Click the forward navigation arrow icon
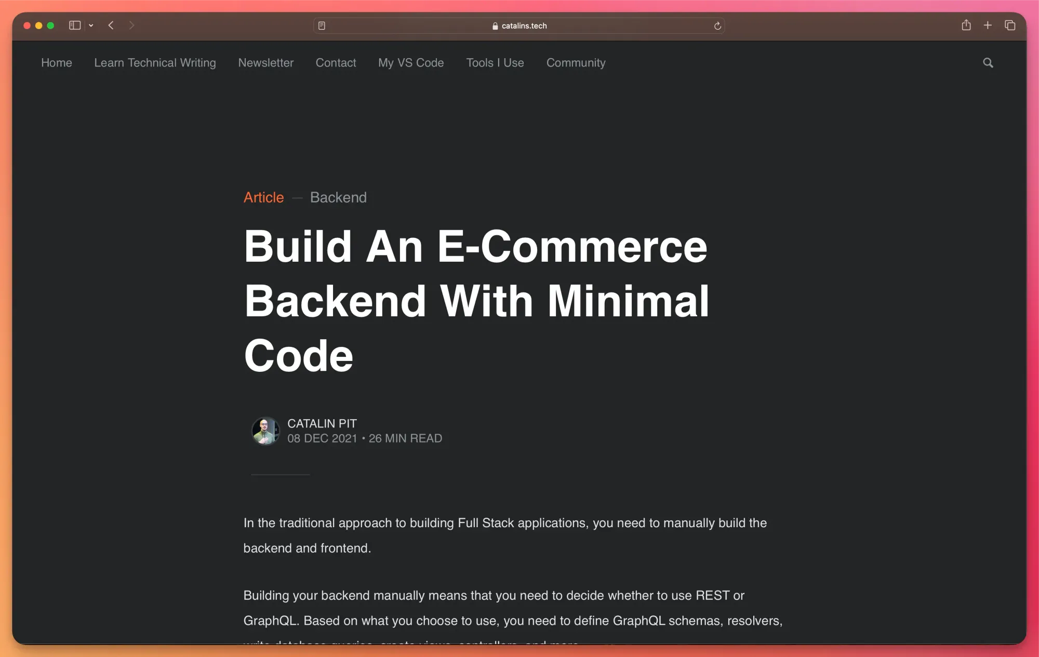The height and width of the screenshot is (657, 1039). click(x=131, y=25)
